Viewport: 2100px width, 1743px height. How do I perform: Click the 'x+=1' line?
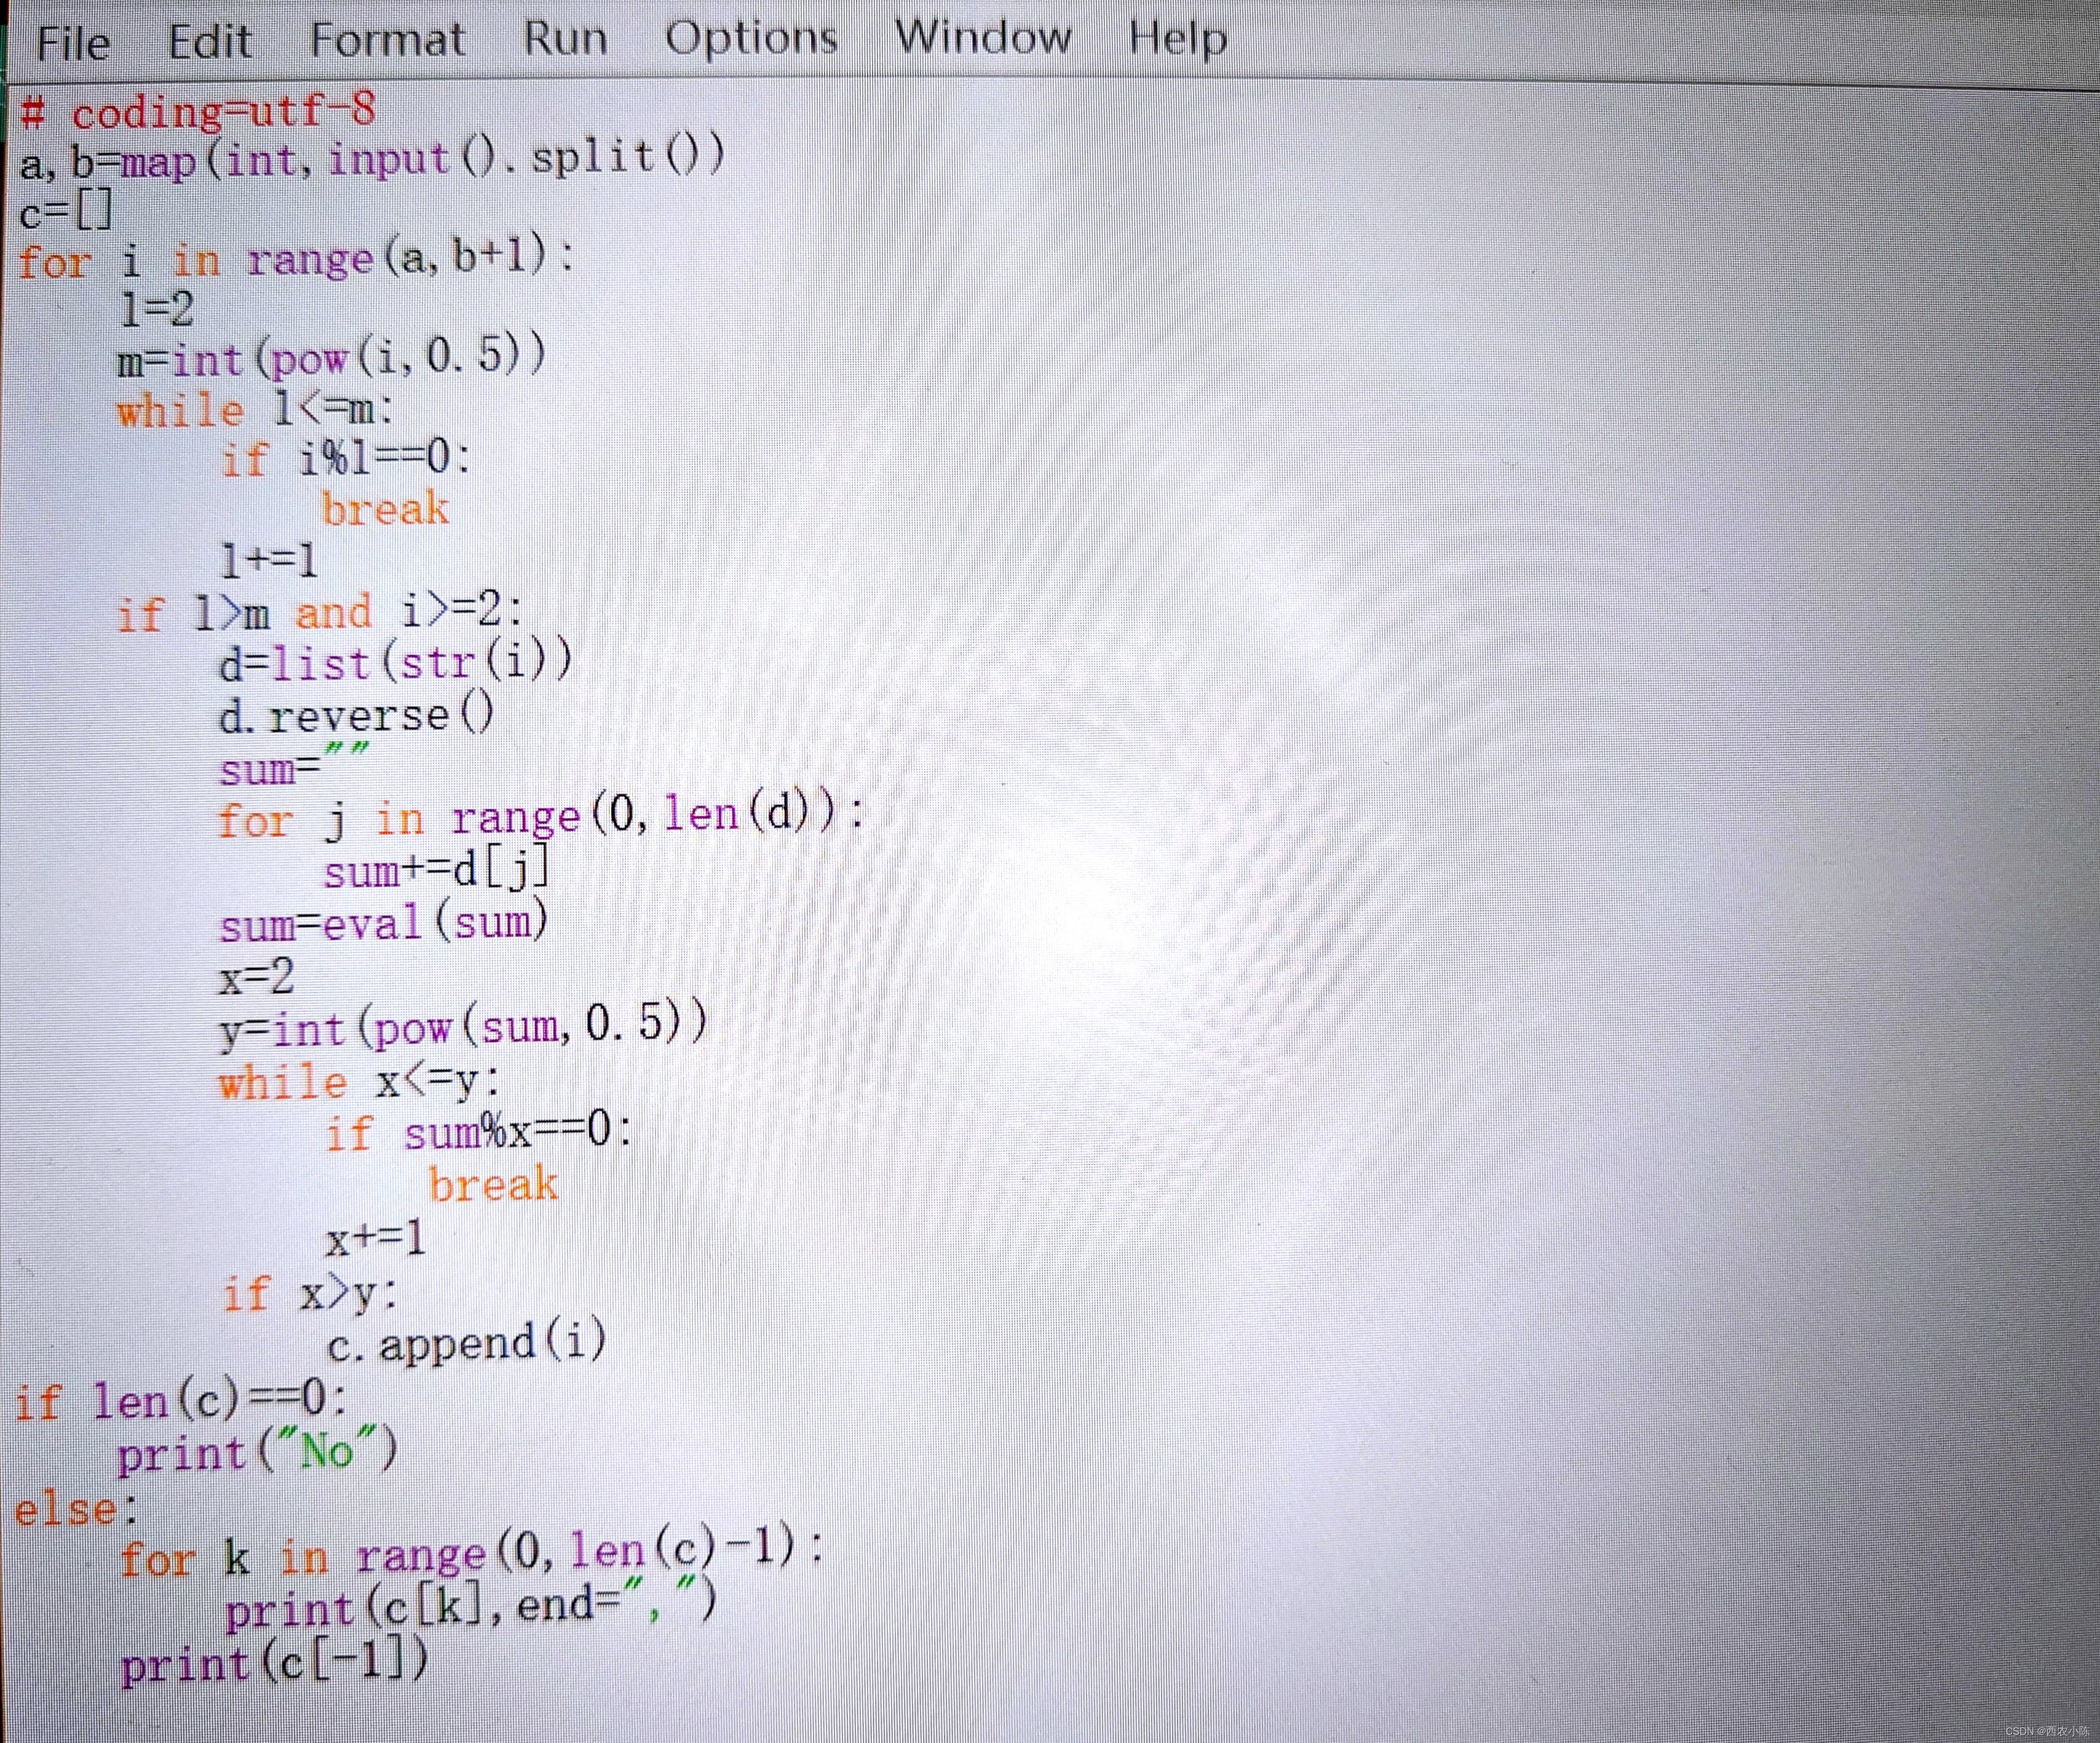[376, 1238]
